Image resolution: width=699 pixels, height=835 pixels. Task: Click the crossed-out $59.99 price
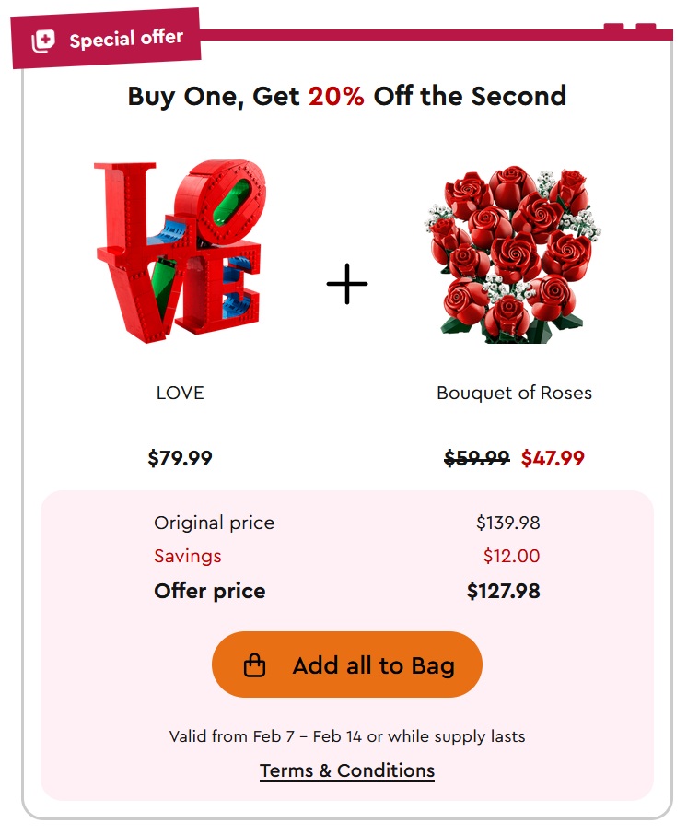click(x=476, y=458)
